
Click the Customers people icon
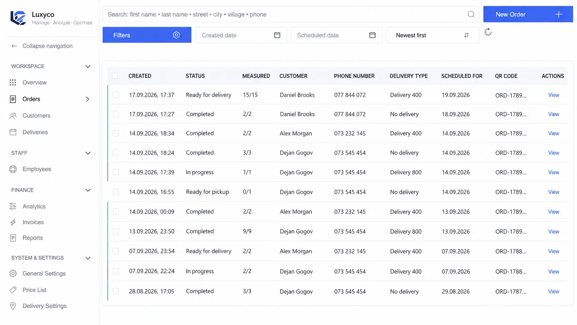(x=13, y=116)
